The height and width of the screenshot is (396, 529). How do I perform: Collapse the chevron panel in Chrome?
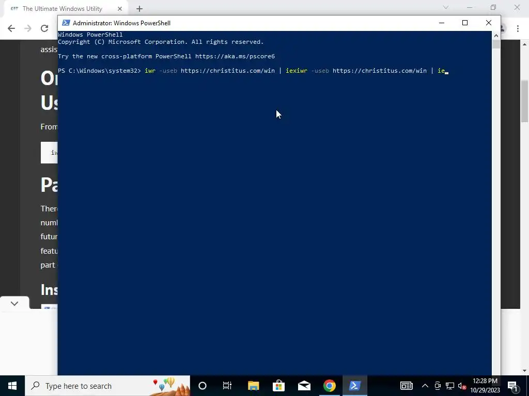click(14, 303)
